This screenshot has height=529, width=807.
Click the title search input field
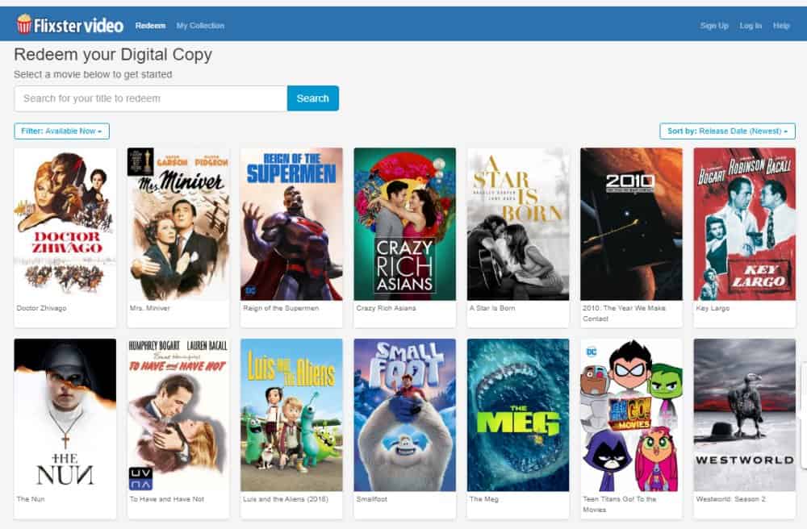pyautogui.click(x=150, y=98)
